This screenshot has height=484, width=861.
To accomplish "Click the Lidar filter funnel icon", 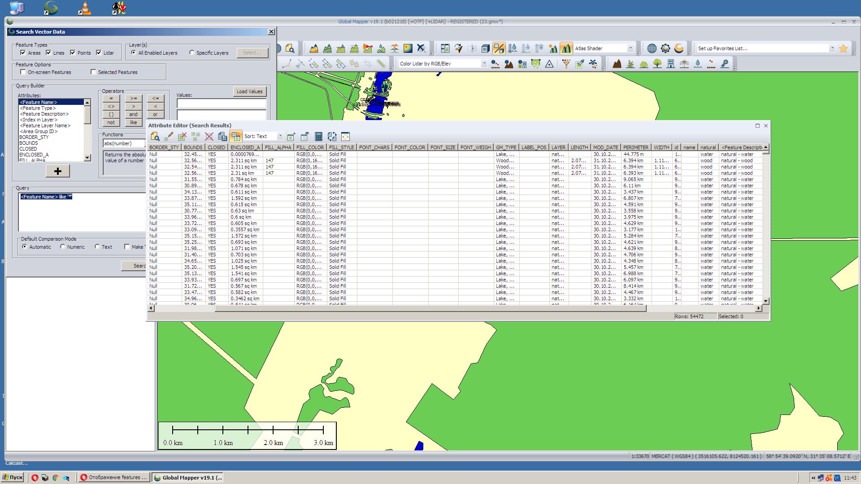I will [566, 64].
